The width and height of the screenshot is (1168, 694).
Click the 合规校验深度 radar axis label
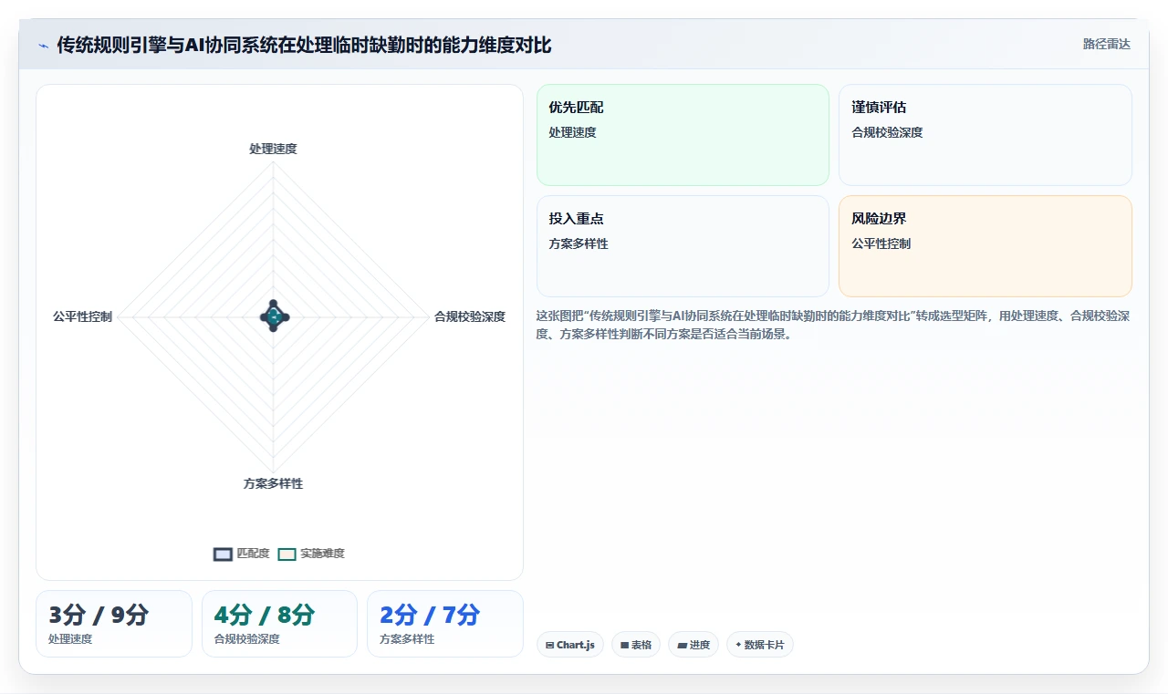pyautogui.click(x=470, y=316)
